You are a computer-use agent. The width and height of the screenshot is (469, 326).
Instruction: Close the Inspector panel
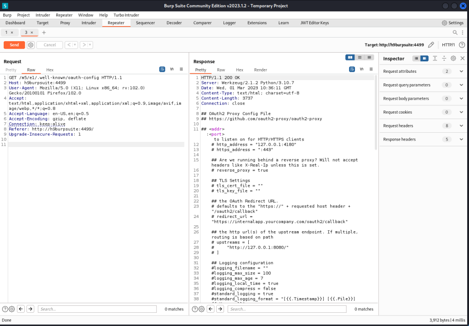pos(463,58)
